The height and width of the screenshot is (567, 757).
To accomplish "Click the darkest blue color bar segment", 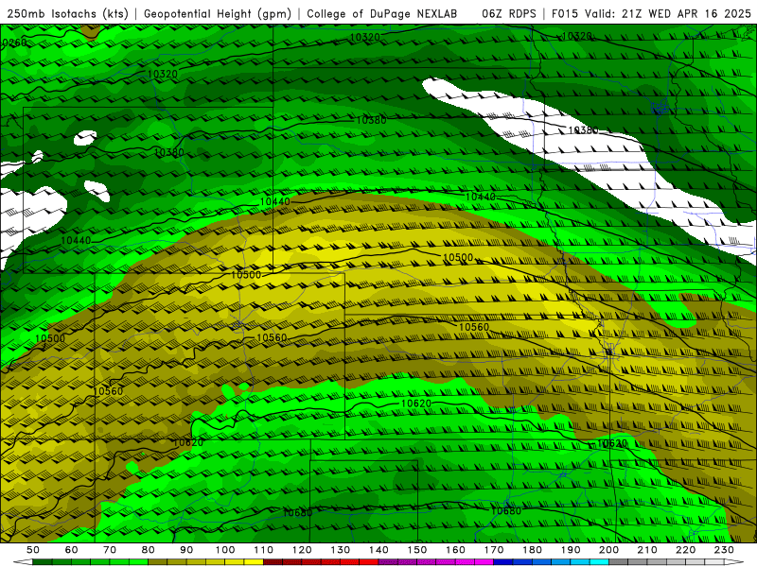I will [x=503, y=562].
